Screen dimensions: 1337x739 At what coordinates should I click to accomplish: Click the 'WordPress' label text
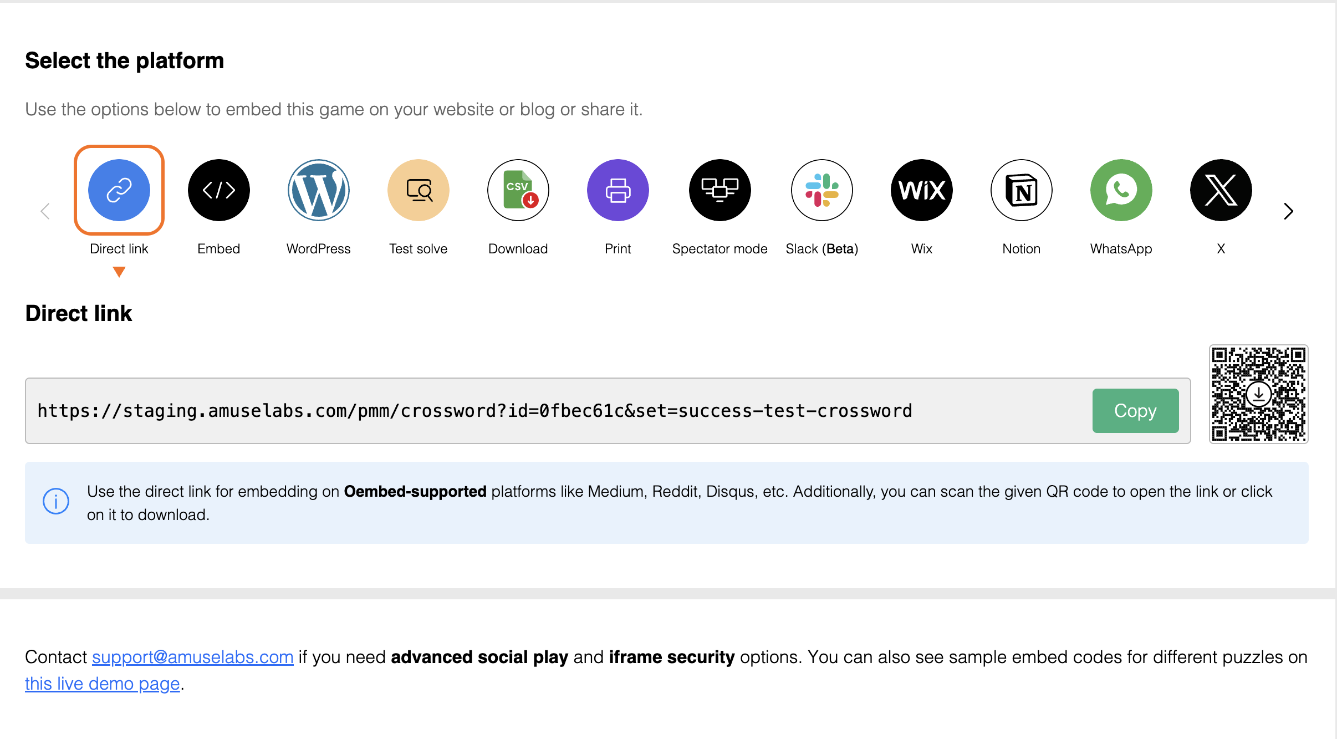(x=319, y=249)
